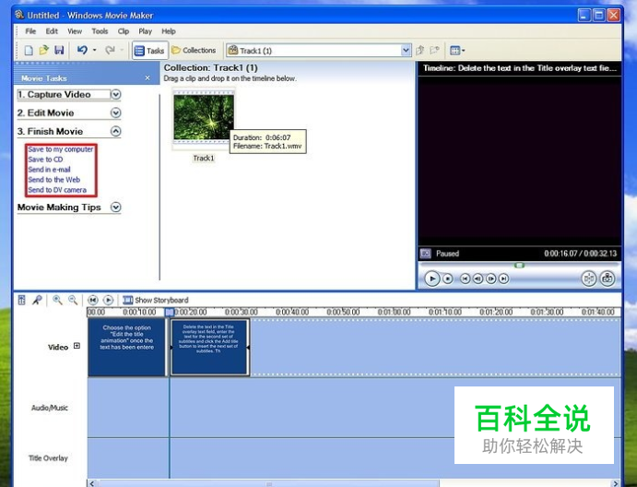Image resolution: width=637 pixels, height=487 pixels.
Task: Click Send to DV camera link
Action: pos(57,190)
